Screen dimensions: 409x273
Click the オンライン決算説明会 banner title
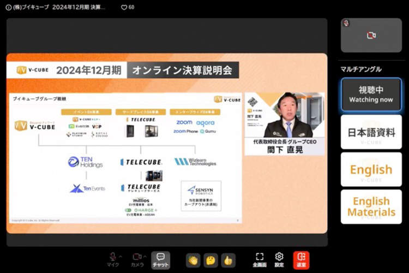[183, 70]
